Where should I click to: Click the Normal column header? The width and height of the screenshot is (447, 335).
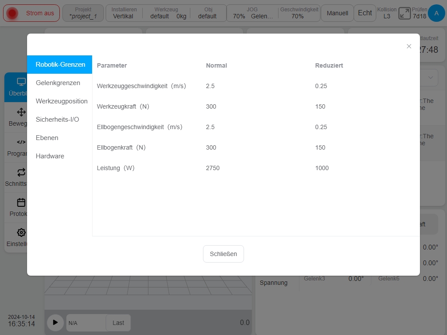point(217,65)
